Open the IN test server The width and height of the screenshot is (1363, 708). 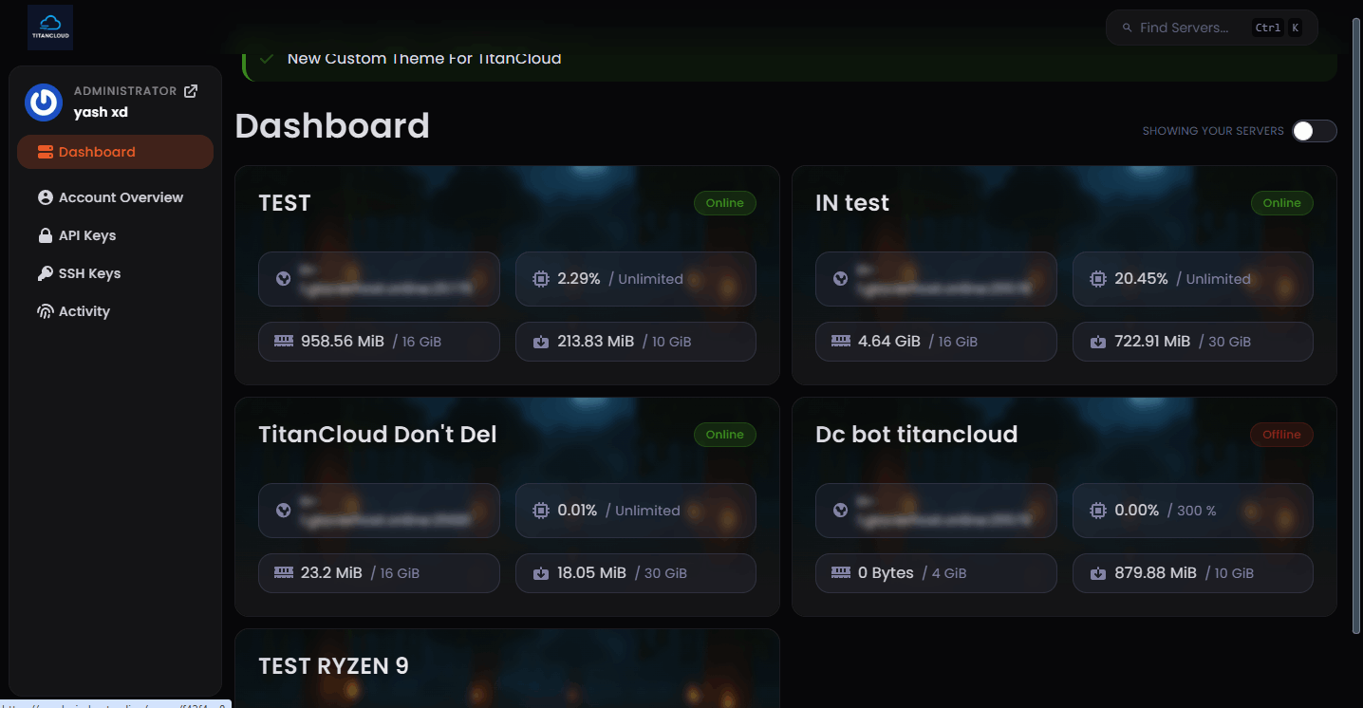(x=851, y=203)
